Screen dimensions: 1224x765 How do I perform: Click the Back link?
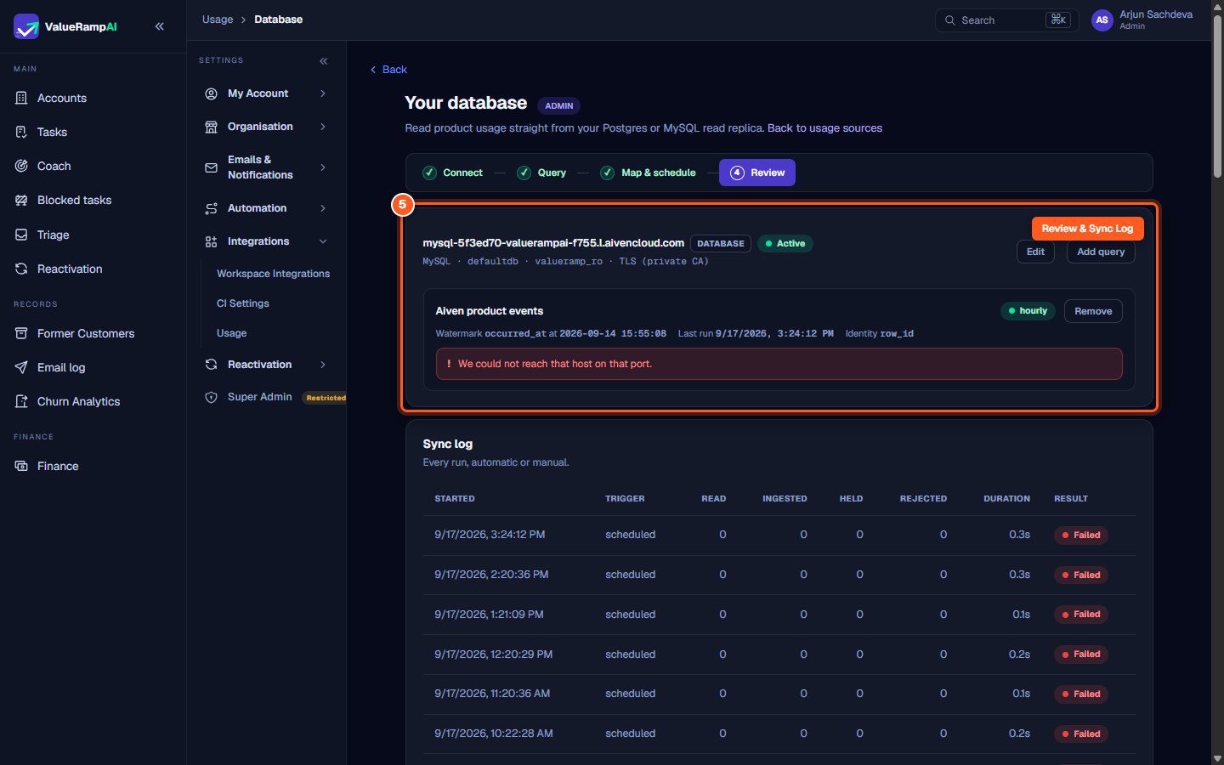388,70
